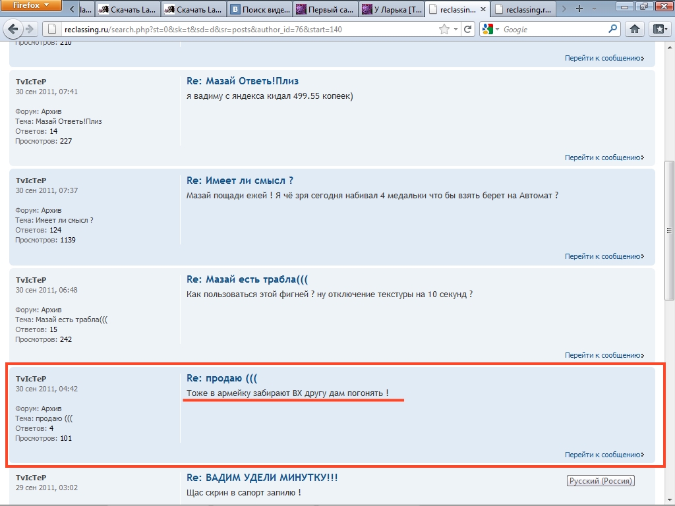
Task: Open the Firefox application menu
Action: click(x=31, y=6)
